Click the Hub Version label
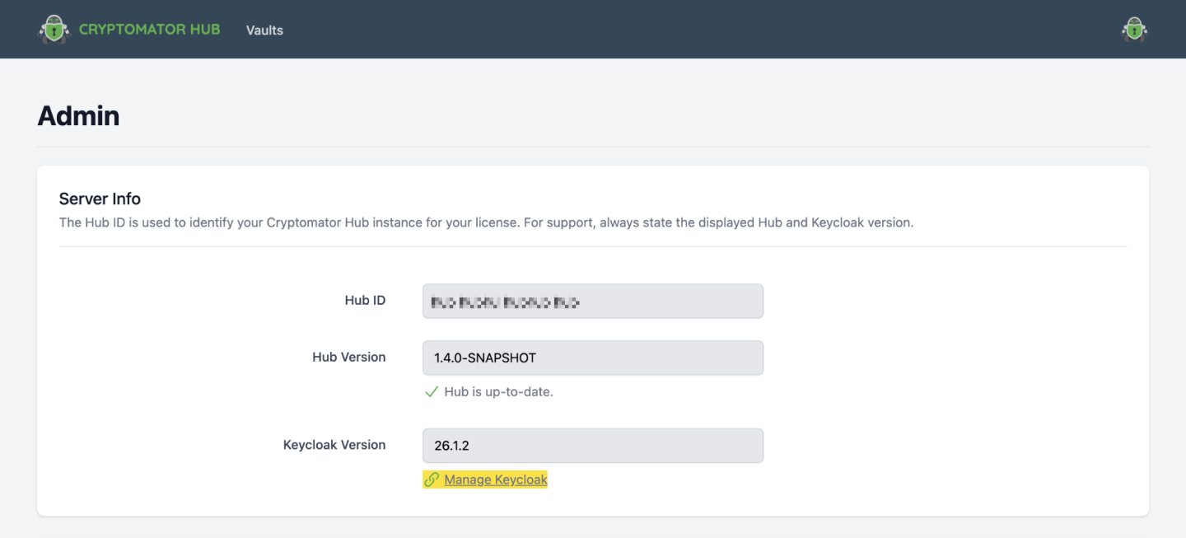Screen dimensions: 1186x538 pos(349,357)
